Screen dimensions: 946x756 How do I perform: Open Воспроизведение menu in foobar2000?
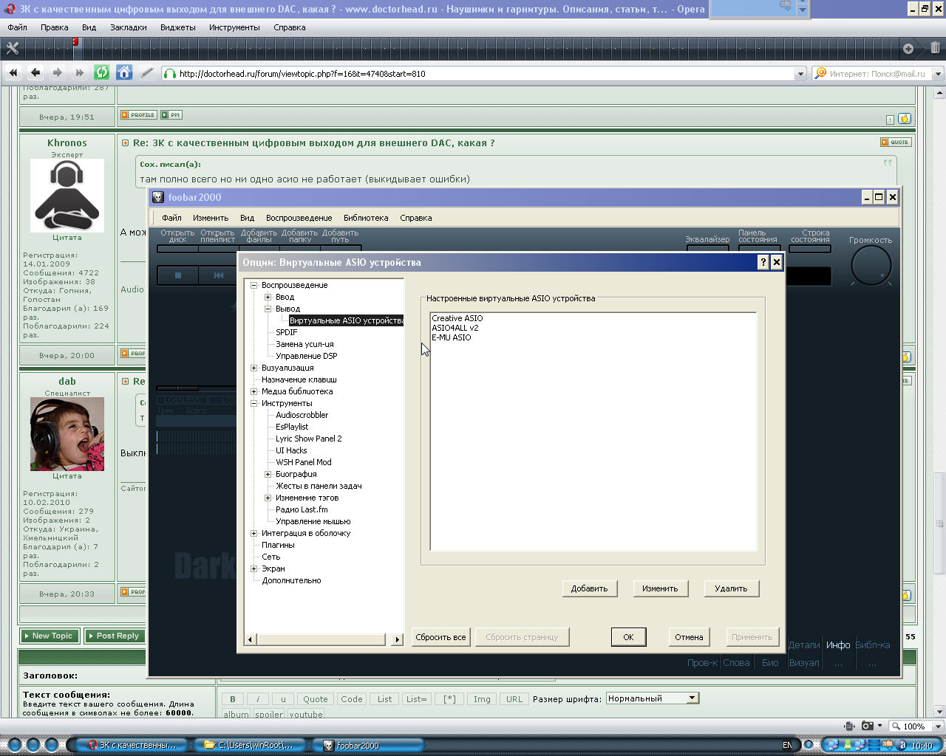pos(299,218)
